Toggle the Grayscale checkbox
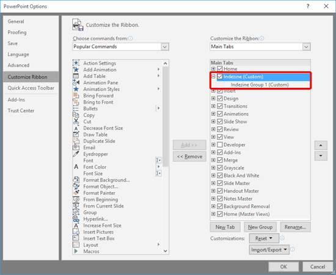This screenshot has height=275, width=336. click(x=220, y=168)
